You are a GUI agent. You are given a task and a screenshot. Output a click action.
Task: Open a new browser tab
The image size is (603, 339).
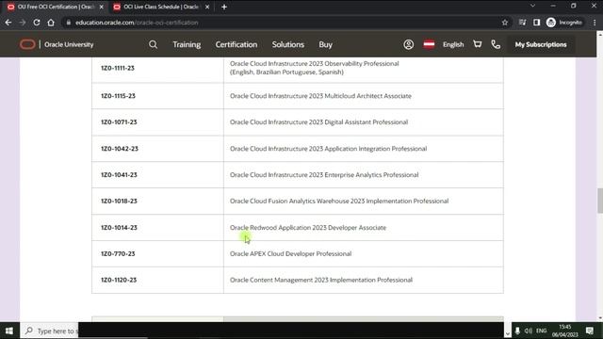(224, 7)
